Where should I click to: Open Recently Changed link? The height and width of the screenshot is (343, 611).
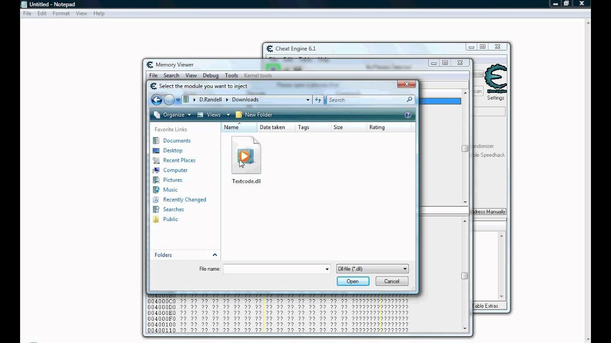pyautogui.click(x=184, y=200)
